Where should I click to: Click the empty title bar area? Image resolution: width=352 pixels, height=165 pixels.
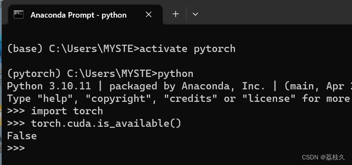[x=276, y=12]
